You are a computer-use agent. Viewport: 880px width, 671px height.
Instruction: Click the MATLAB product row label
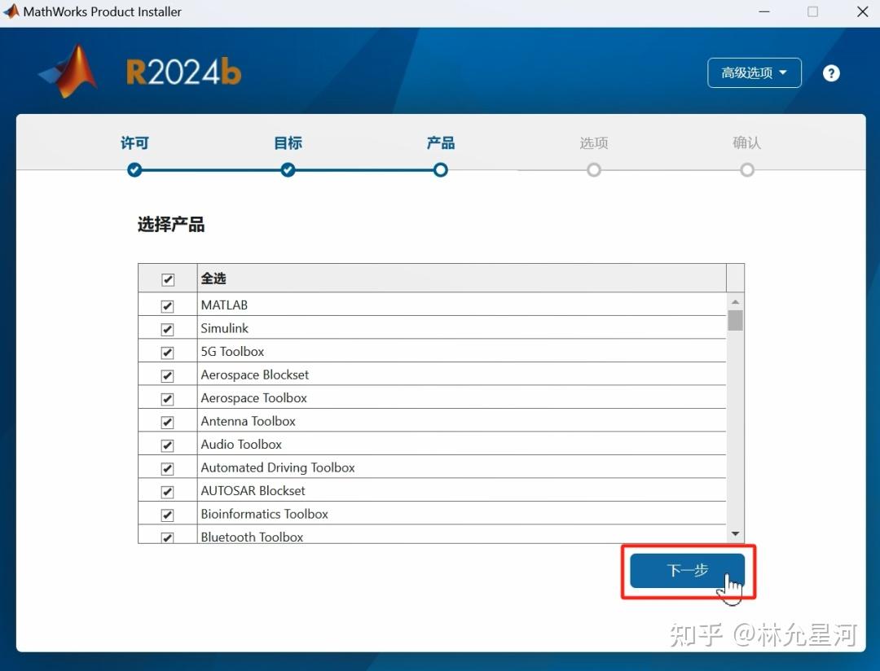click(x=224, y=305)
